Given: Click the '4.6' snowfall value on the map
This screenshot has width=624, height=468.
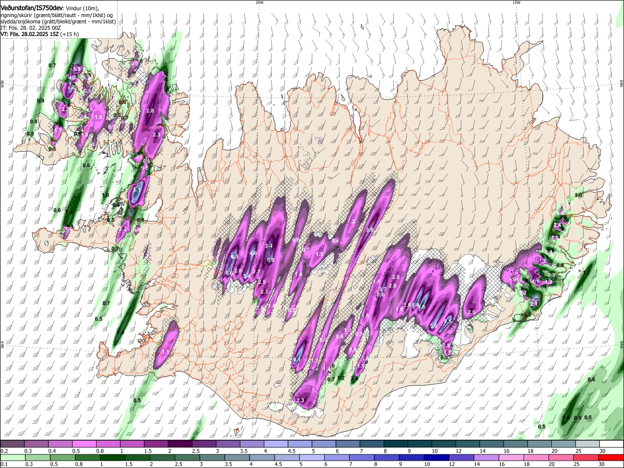Looking at the screenshot, I should pos(253,253).
